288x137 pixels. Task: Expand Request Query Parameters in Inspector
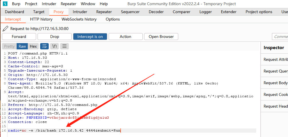click(x=275, y=71)
